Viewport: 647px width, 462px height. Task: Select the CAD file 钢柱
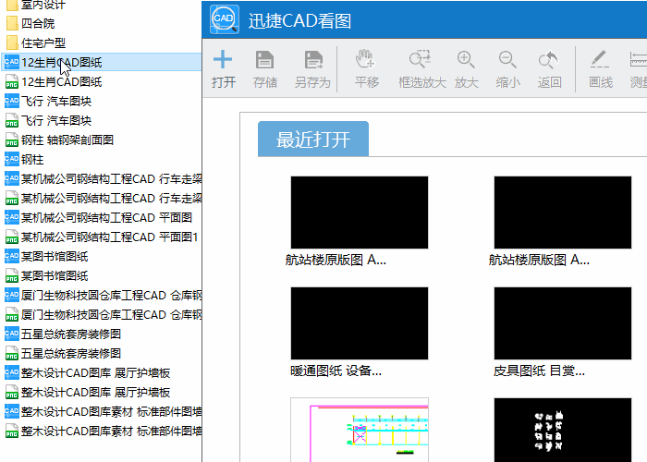[x=24, y=159]
